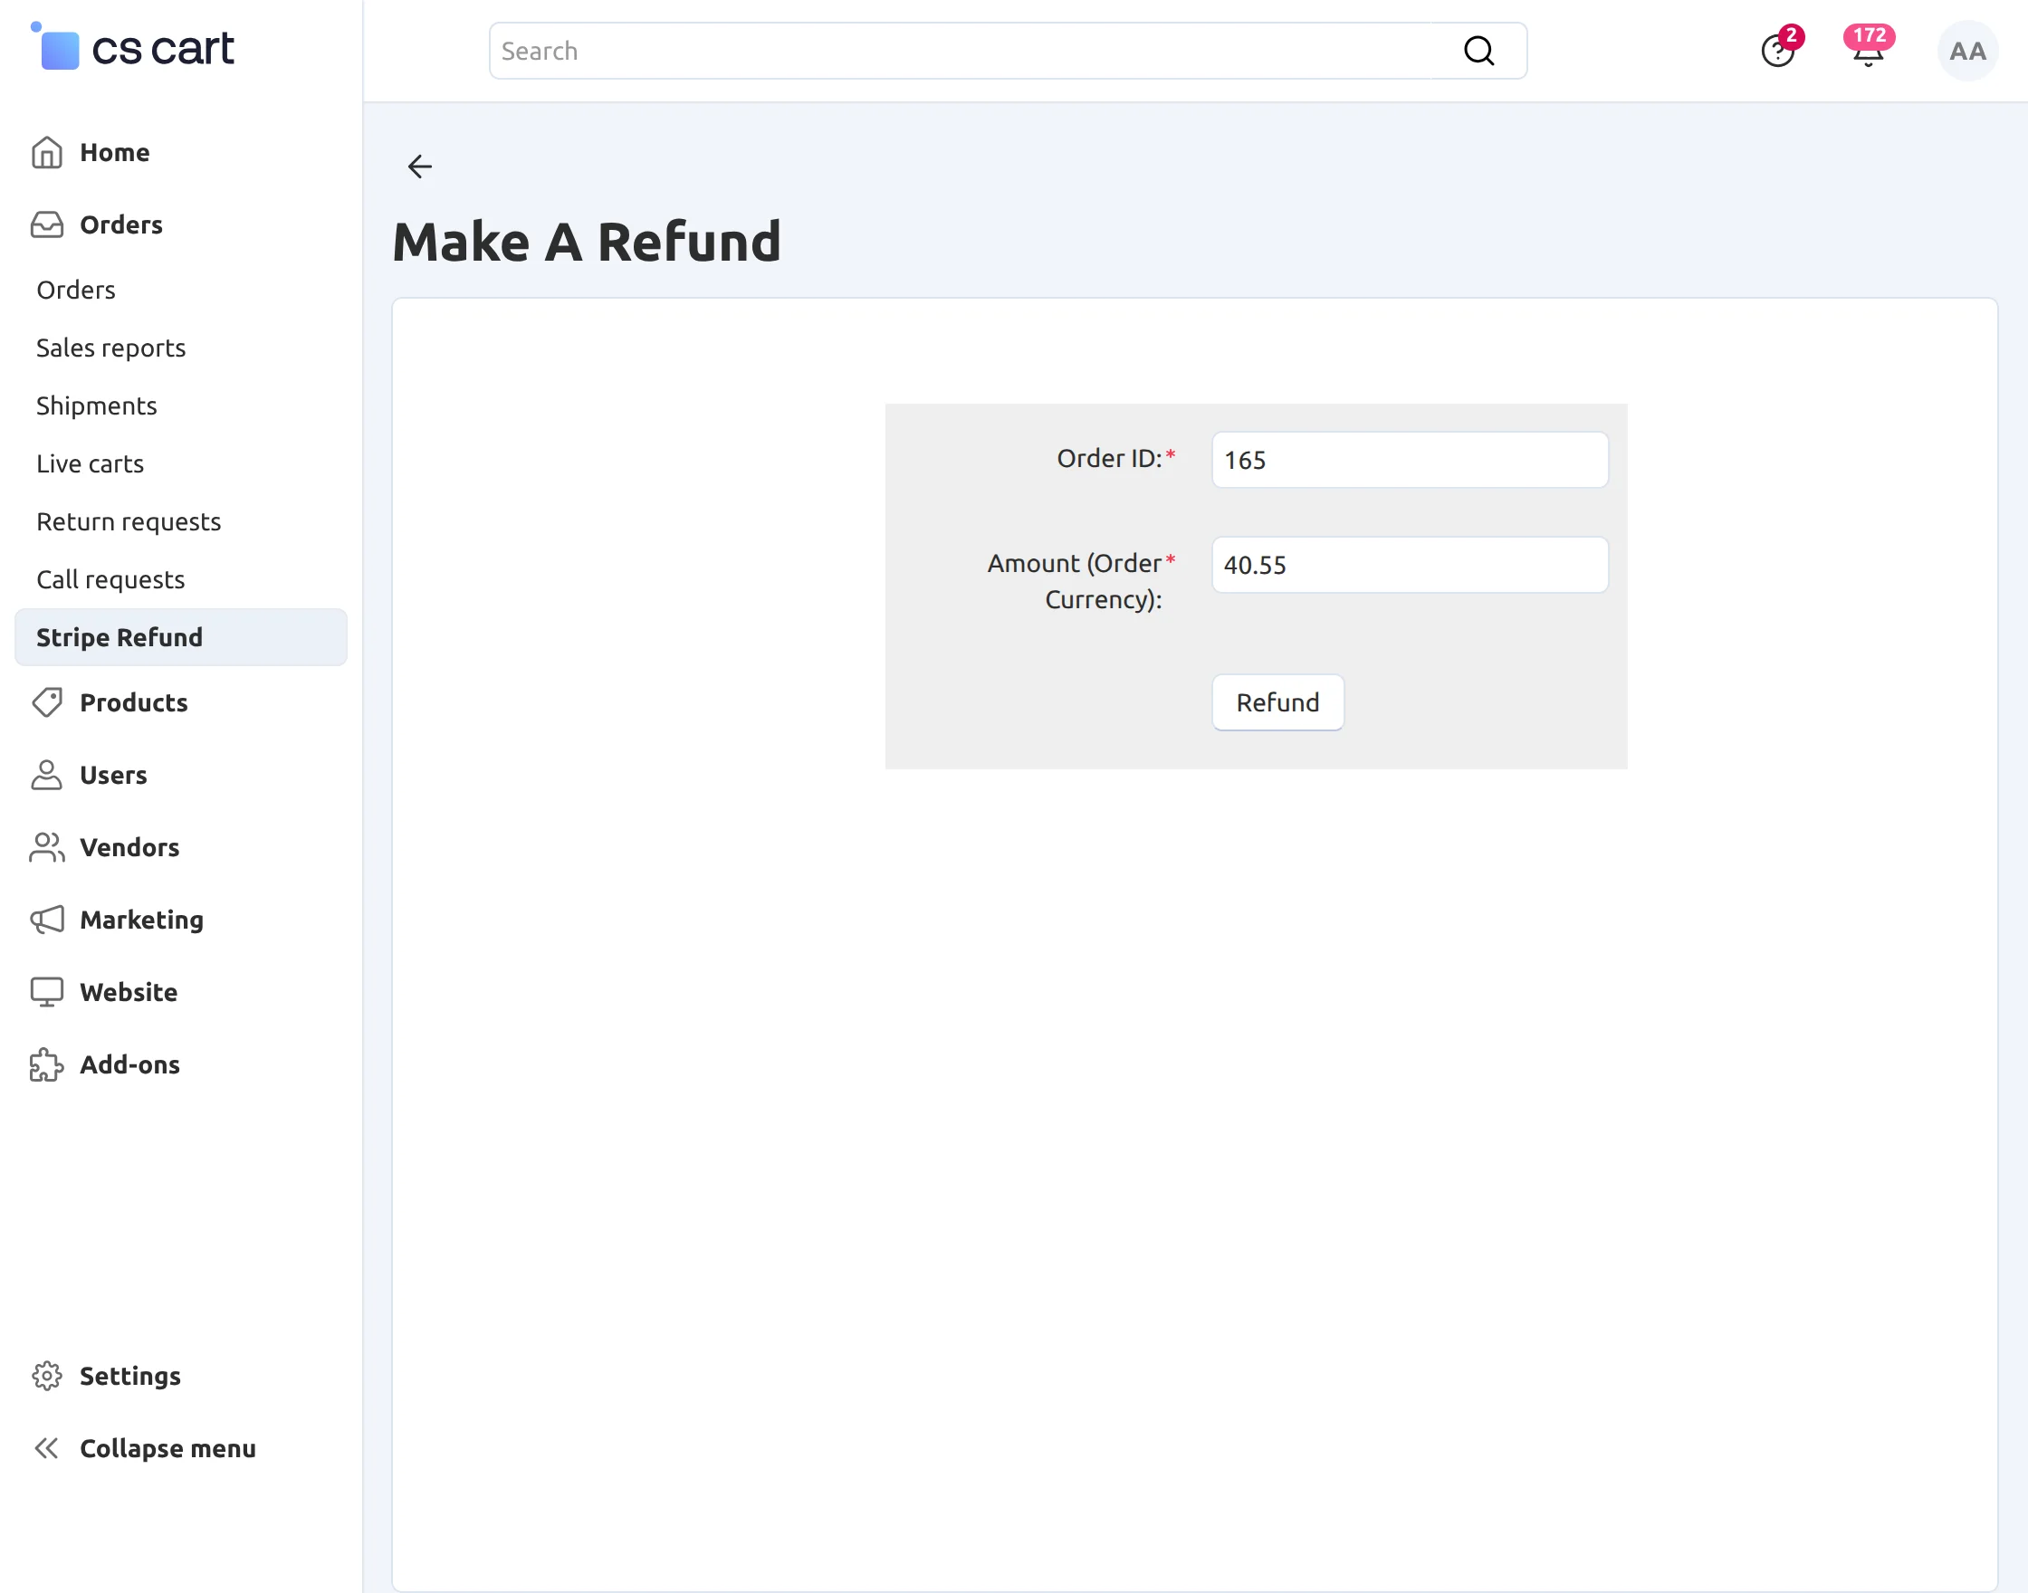Open the Add-ons menu label

click(129, 1064)
